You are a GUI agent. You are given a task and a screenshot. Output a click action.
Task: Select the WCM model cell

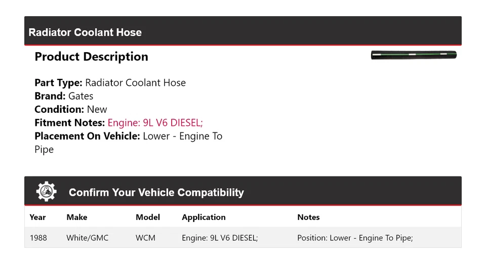(146, 238)
